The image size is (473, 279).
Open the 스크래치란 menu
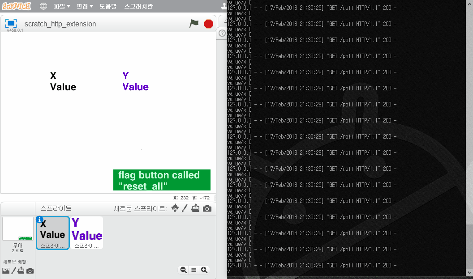pyautogui.click(x=139, y=6)
